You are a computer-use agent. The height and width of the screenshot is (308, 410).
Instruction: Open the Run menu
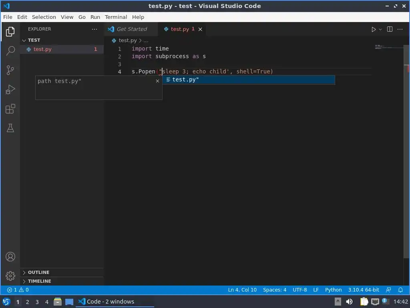click(x=95, y=17)
